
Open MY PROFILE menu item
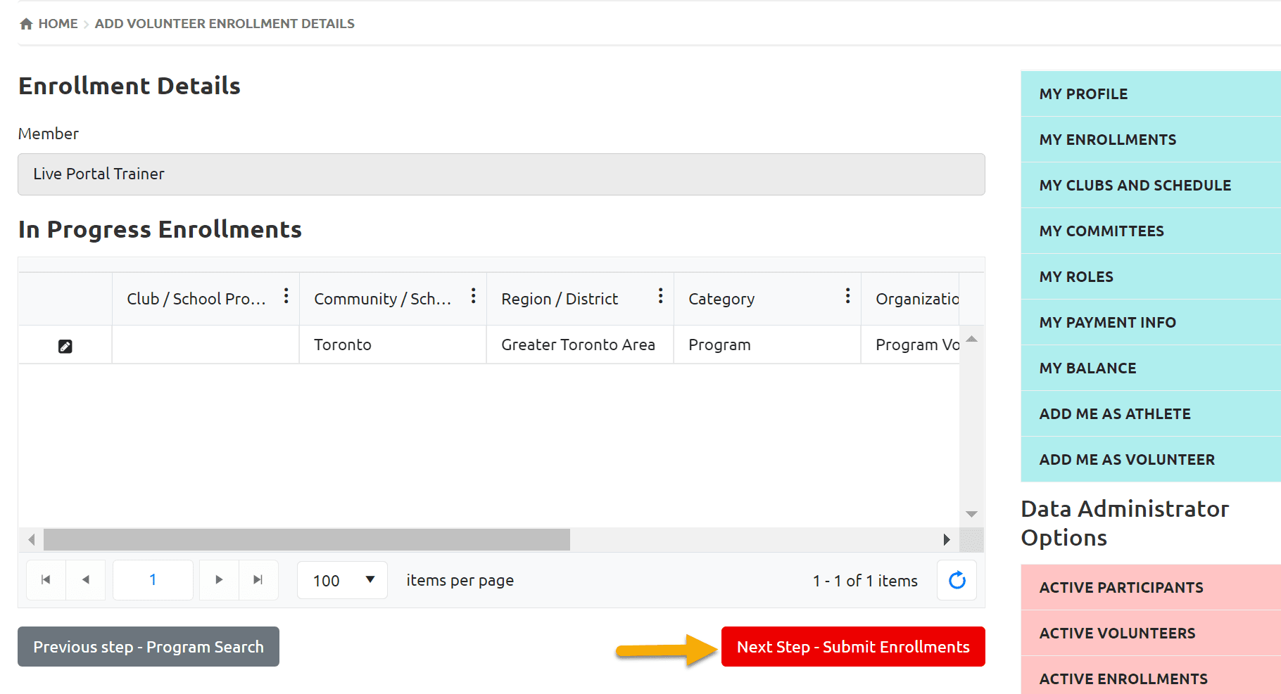[1151, 94]
